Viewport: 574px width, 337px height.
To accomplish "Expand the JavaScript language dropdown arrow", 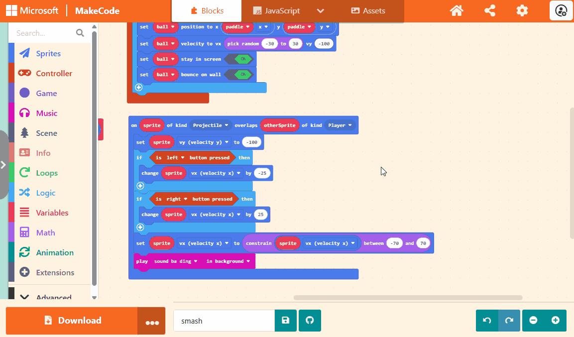I will (x=321, y=11).
